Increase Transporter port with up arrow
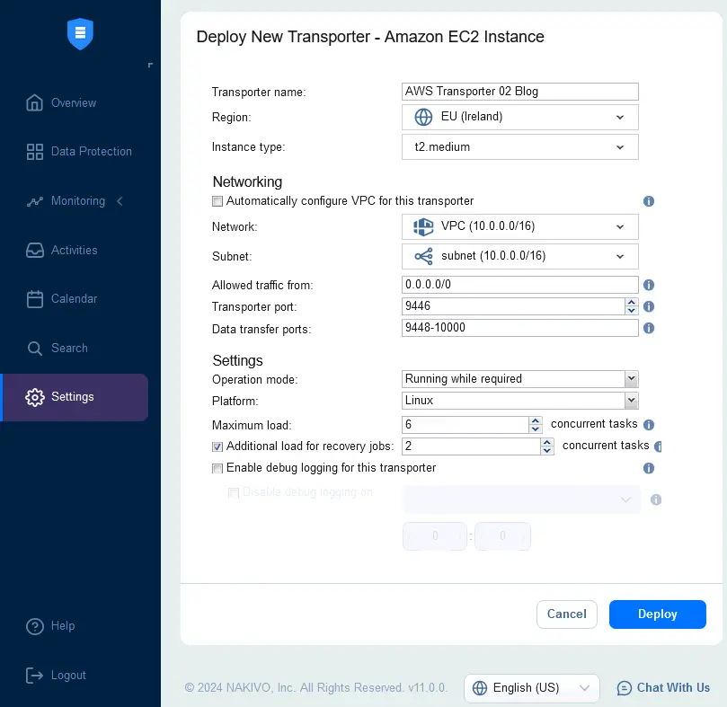727x707 pixels. coord(631,303)
